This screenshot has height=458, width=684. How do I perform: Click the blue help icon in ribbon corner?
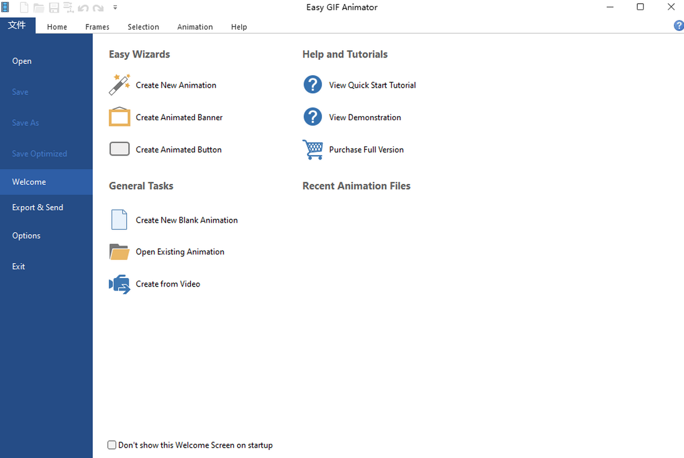coord(678,26)
